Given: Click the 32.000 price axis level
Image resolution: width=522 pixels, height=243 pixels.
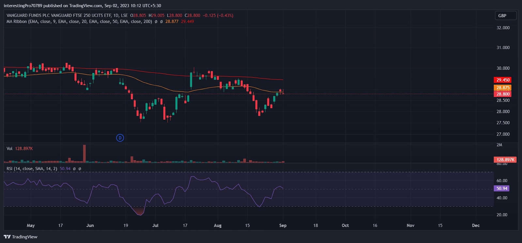Looking at the screenshot, I should tap(503, 28).
